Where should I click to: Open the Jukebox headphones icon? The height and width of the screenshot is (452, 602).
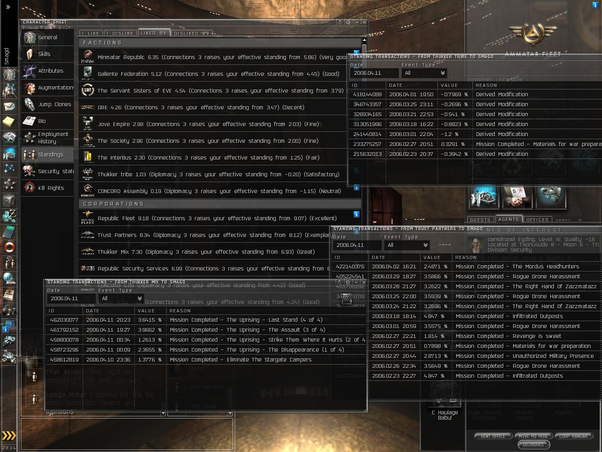point(9,310)
